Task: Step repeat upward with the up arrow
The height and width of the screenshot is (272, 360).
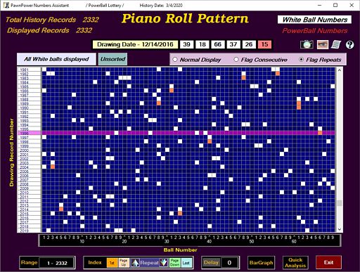Action: (x=135, y=263)
